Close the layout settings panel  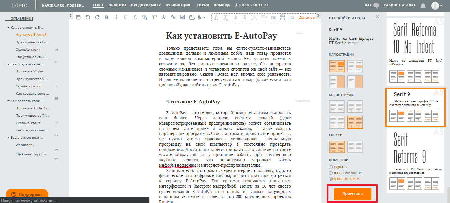coord(377,16)
